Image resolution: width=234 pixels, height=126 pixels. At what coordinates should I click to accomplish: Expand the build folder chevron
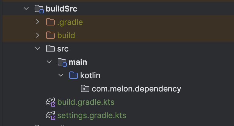pos(38,35)
